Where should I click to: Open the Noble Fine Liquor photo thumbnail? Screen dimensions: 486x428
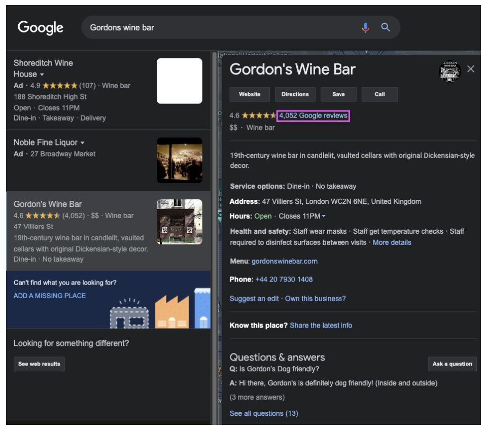[180, 160]
